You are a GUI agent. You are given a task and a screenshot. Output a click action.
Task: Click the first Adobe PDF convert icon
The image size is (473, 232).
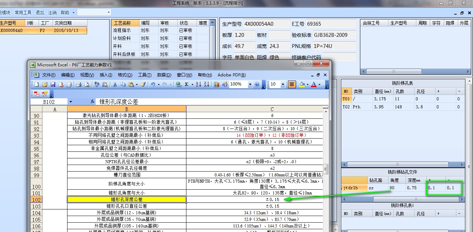click(37, 94)
